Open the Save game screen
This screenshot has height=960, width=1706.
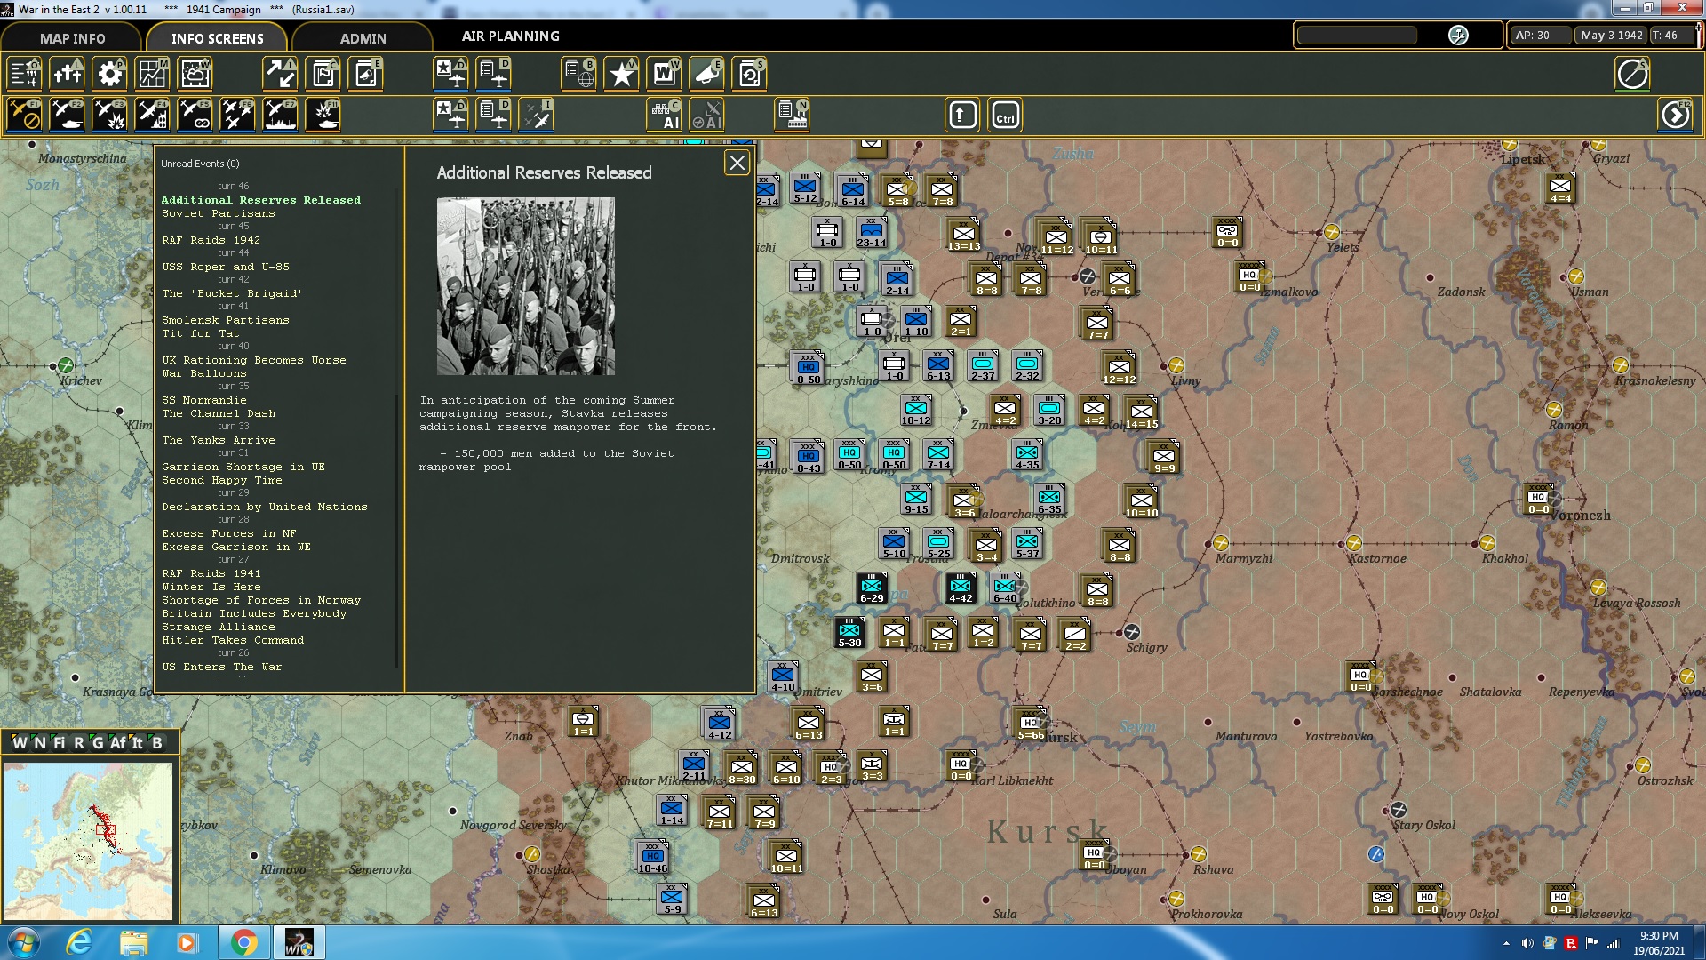[749, 74]
